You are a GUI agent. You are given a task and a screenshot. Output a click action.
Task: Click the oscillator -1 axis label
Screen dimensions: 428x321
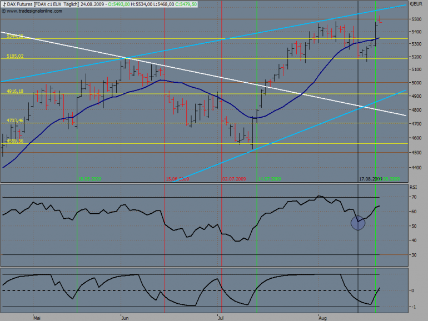414,307
